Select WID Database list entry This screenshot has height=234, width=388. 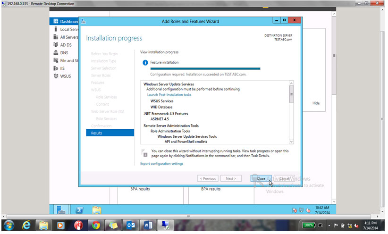point(161,107)
